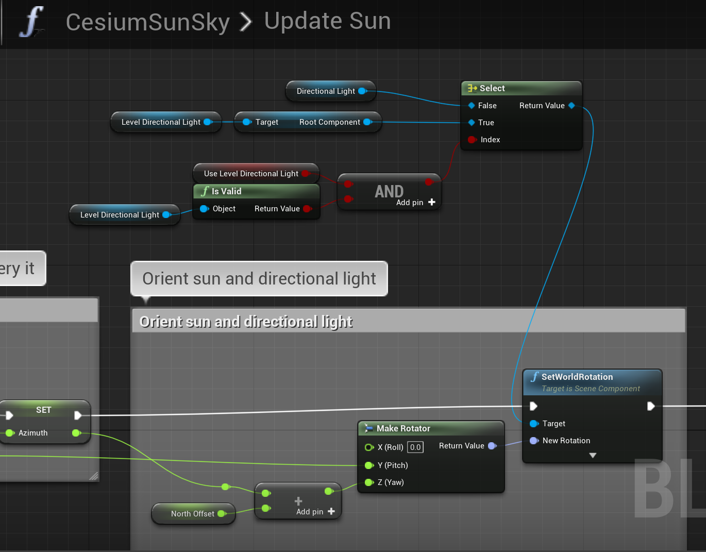Click the X (Roll) value field
The height and width of the screenshot is (552, 706).
coord(415,447)
